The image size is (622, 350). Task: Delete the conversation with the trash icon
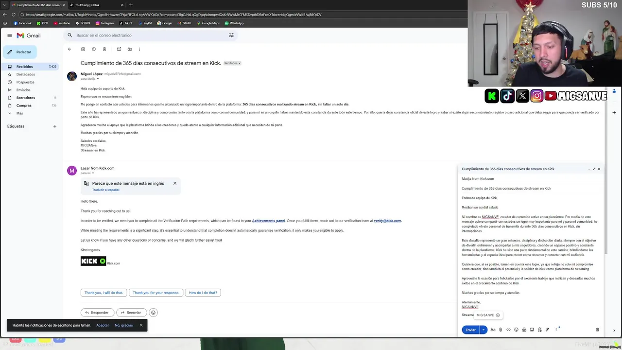coord(104,49)
